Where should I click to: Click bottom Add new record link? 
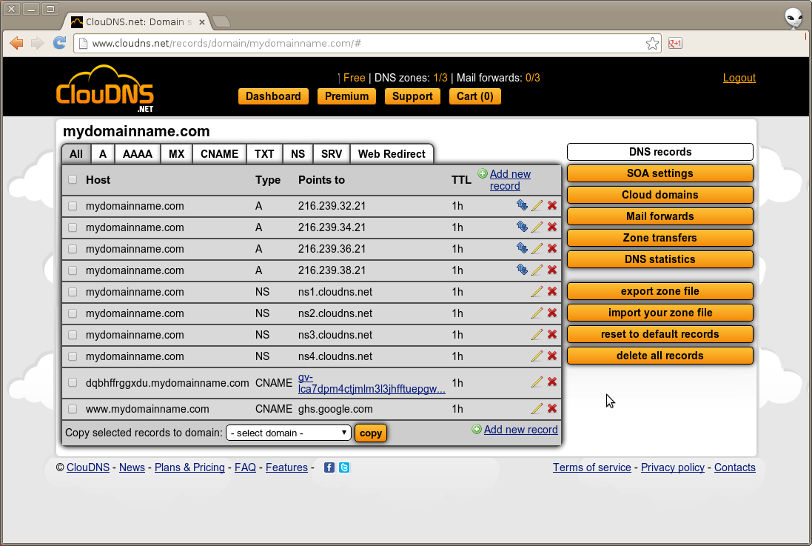[520, 430]
